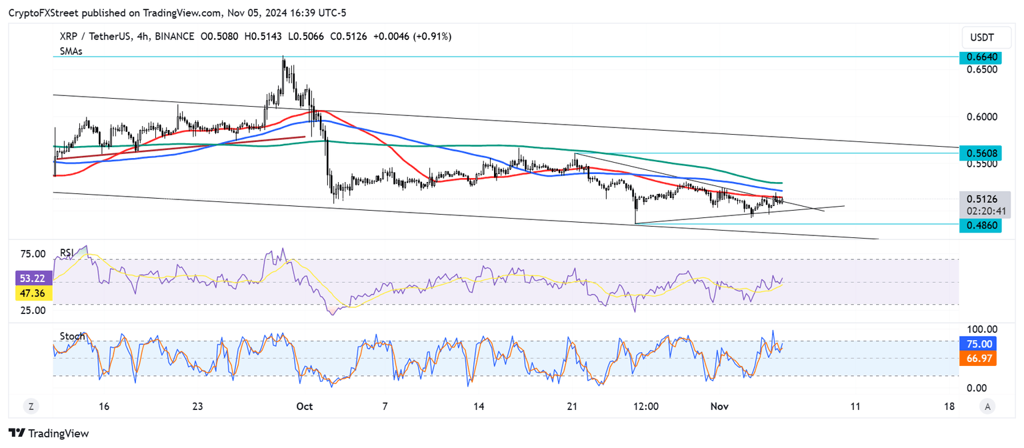Click the 0.5608 horizontal level label
The image size is (1024, 448).
(980, 153)
